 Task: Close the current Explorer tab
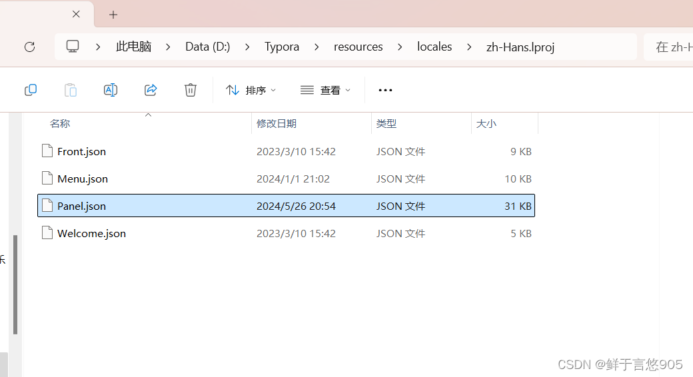76,14
